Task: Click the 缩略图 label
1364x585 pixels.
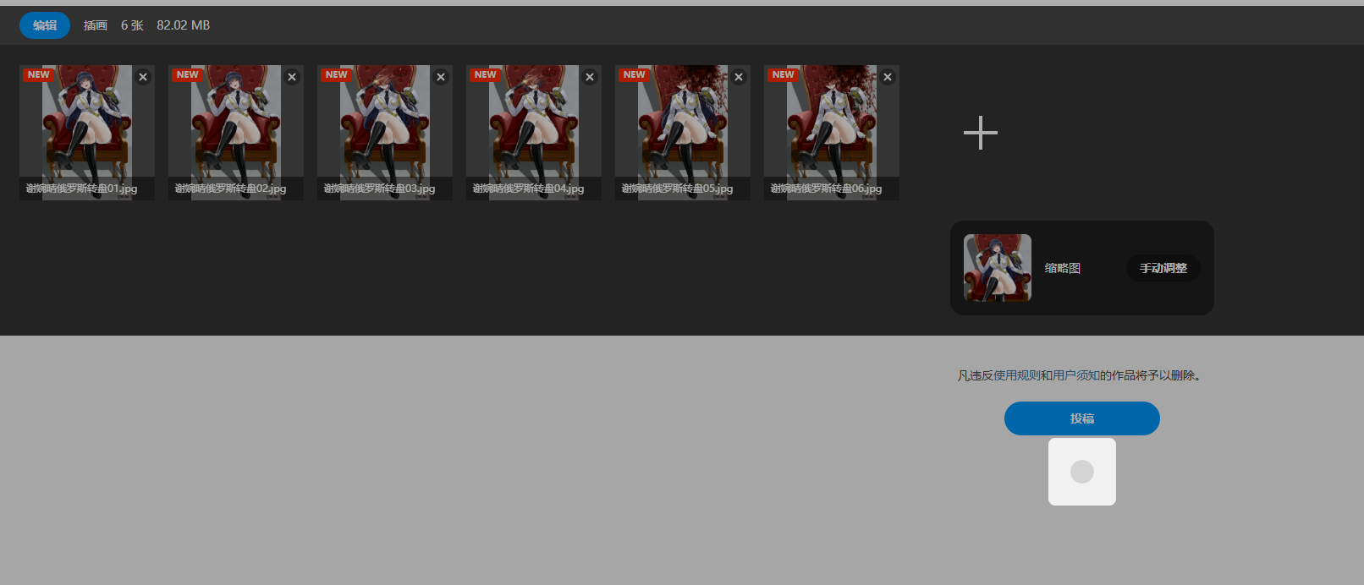Action: tap(1063, 268)
